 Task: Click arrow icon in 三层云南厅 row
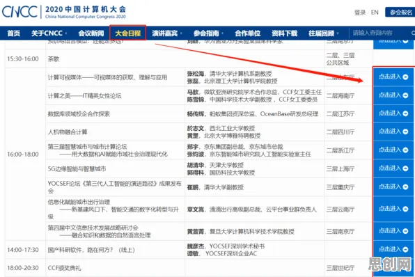405,209
